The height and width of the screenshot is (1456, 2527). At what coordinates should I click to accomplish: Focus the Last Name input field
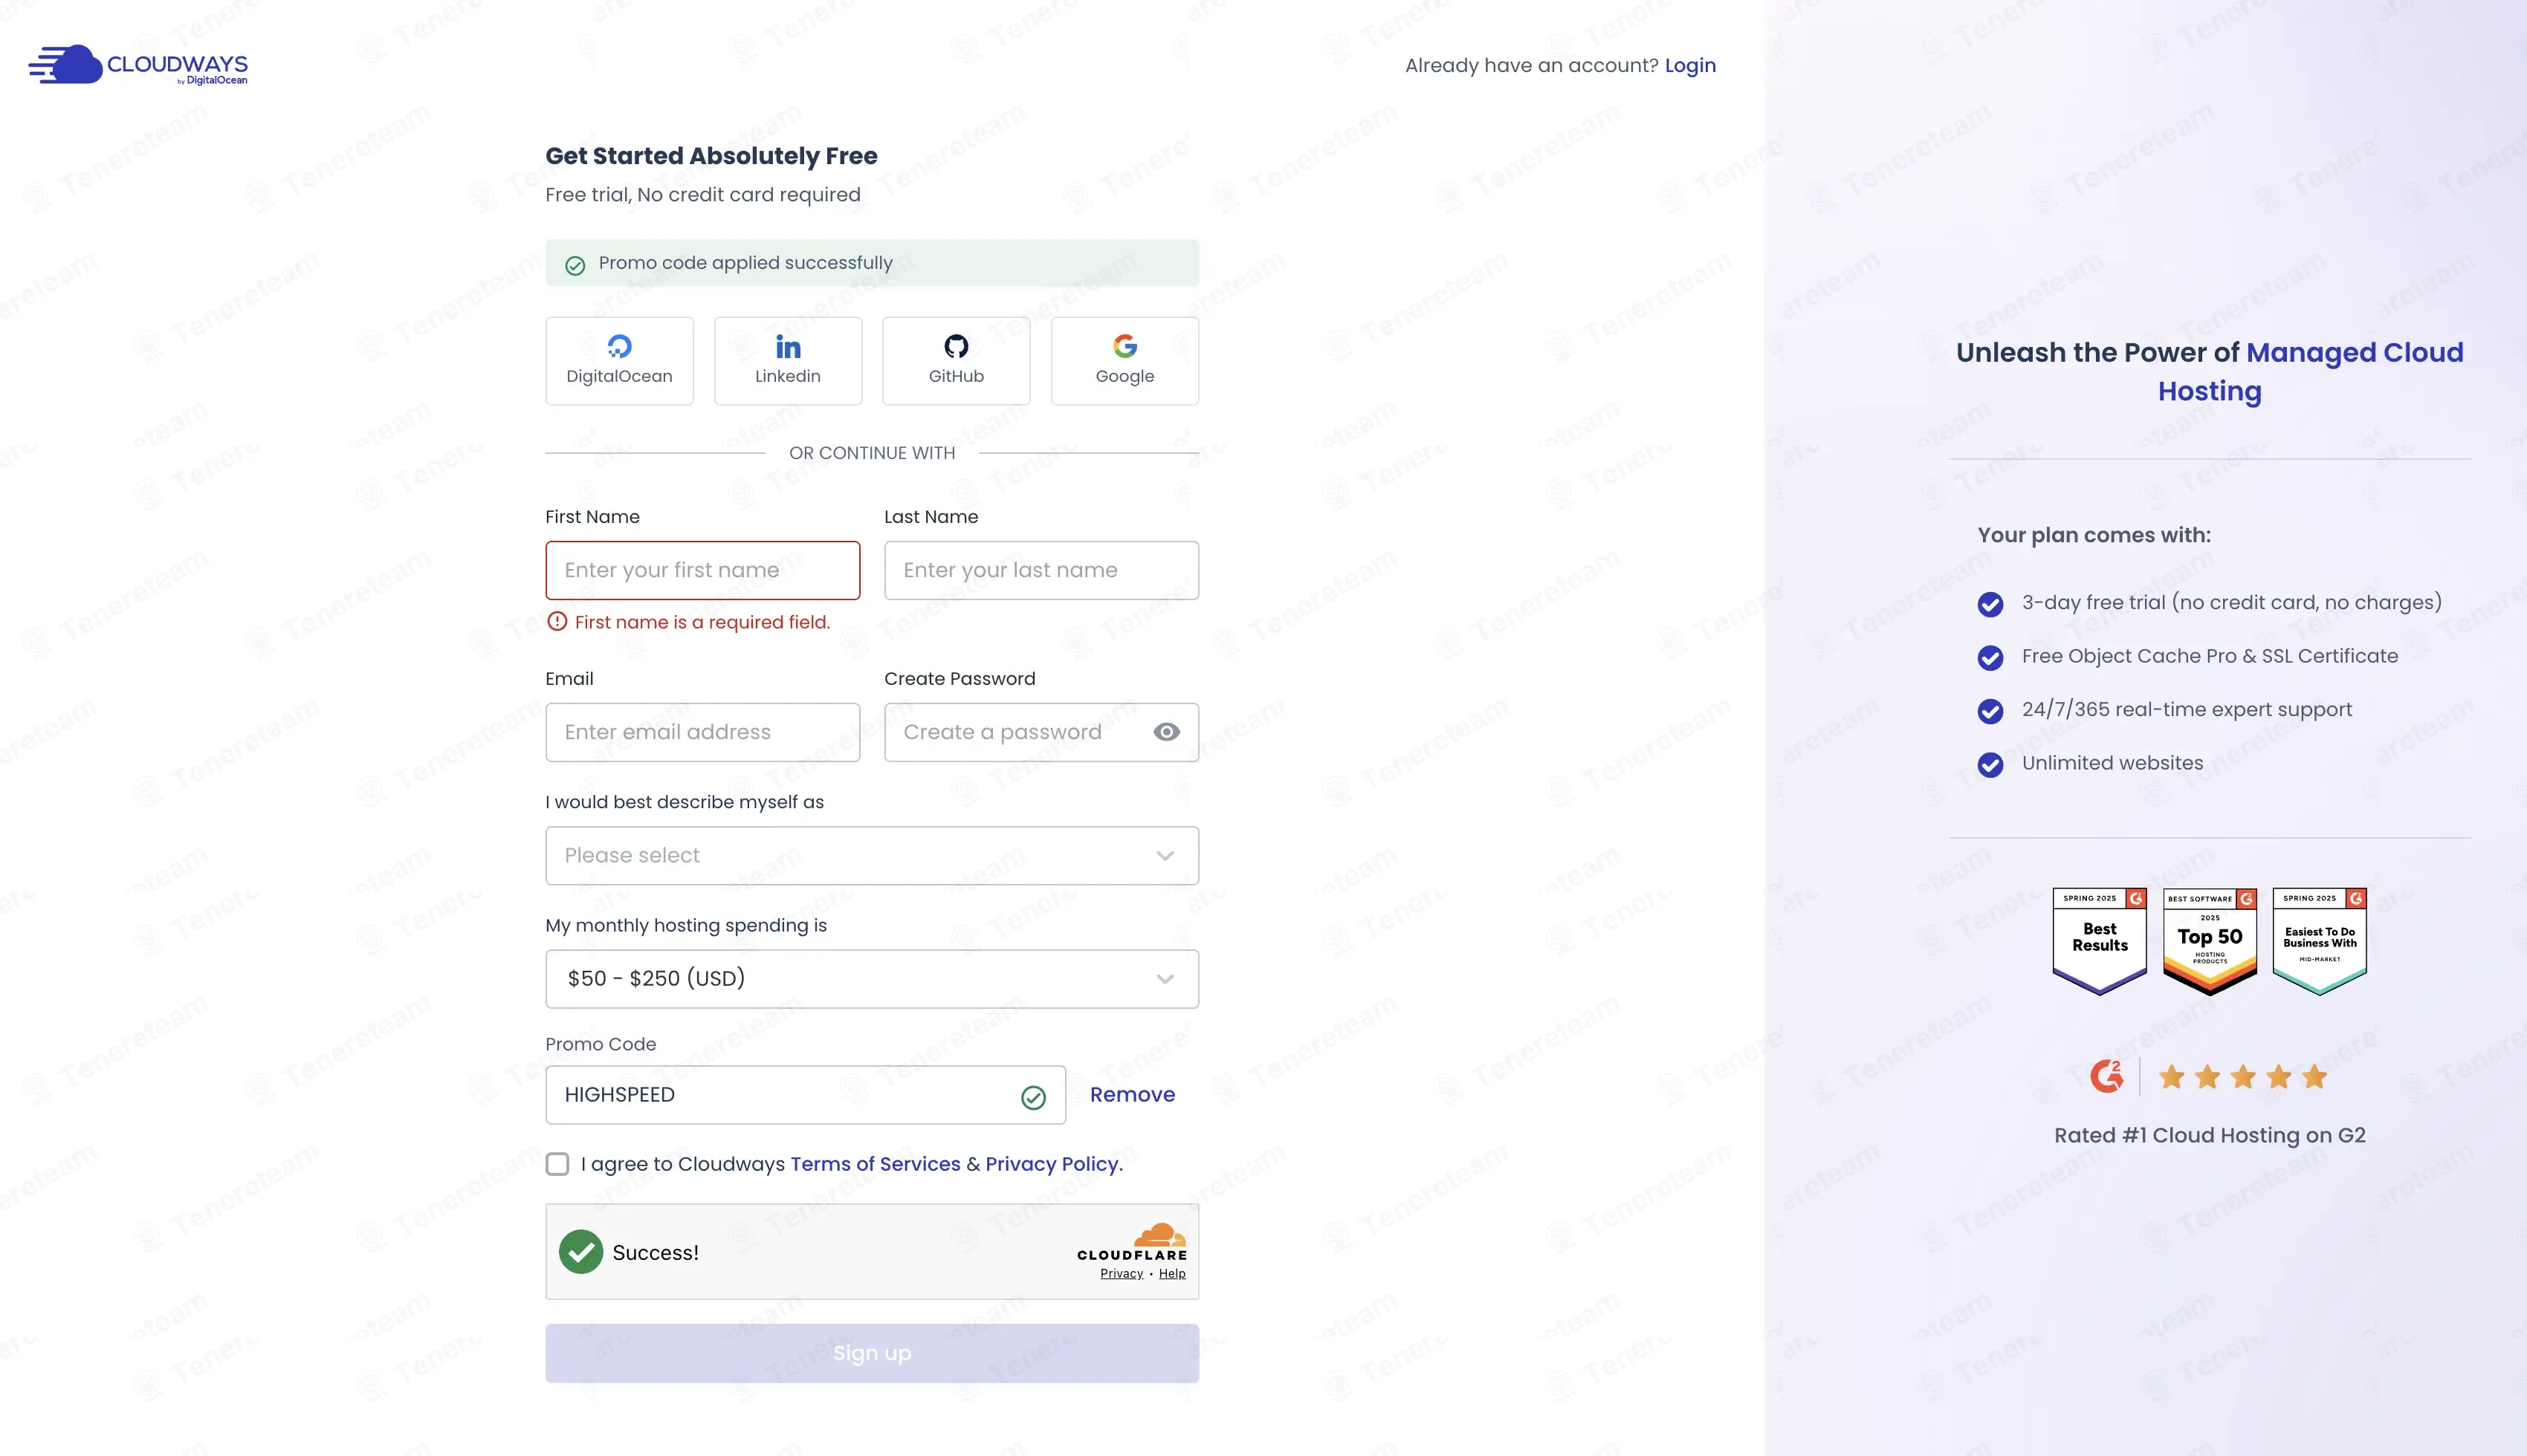pos(1041,570)
